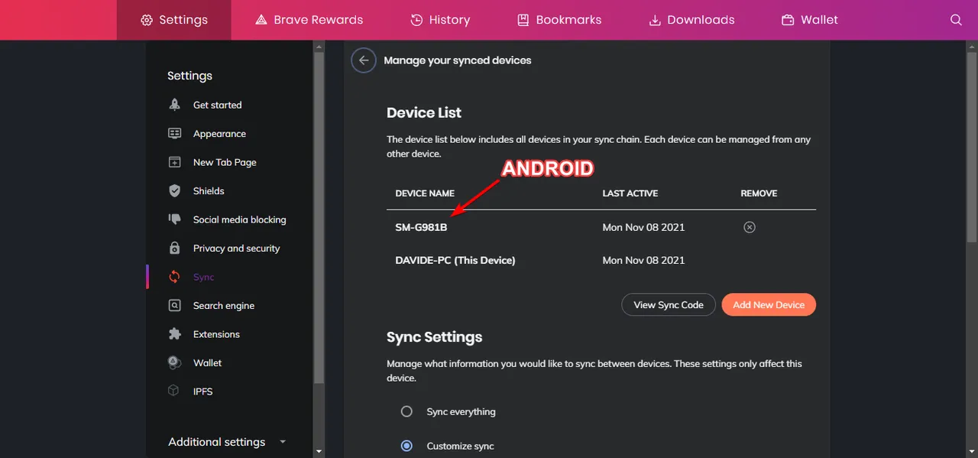
Task: Remove the SM-G981B device with X icon
Action: [x=750, y=227]
